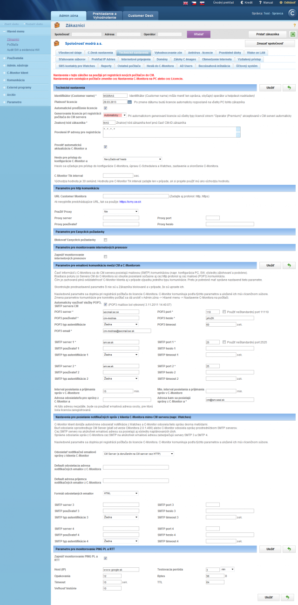Toggle Blokovať Easyclick požiadavky checkbox
298x605 pixels.
point(105,240)
